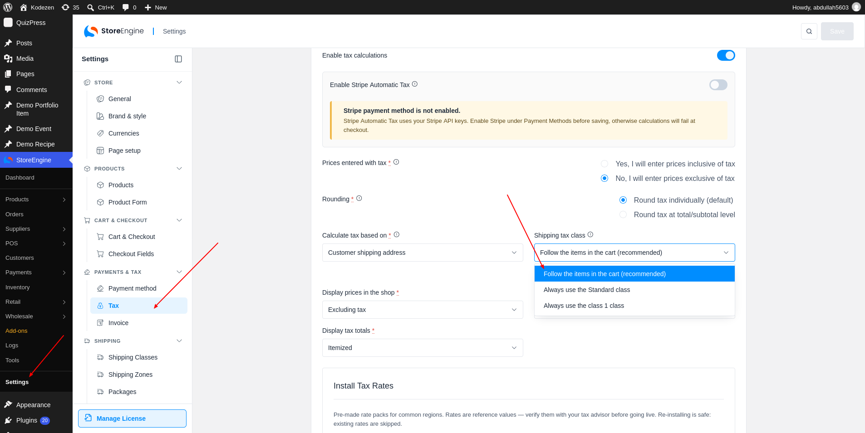
Task: Click the Media icon in the WordPress menu
Action: (8, 58)
